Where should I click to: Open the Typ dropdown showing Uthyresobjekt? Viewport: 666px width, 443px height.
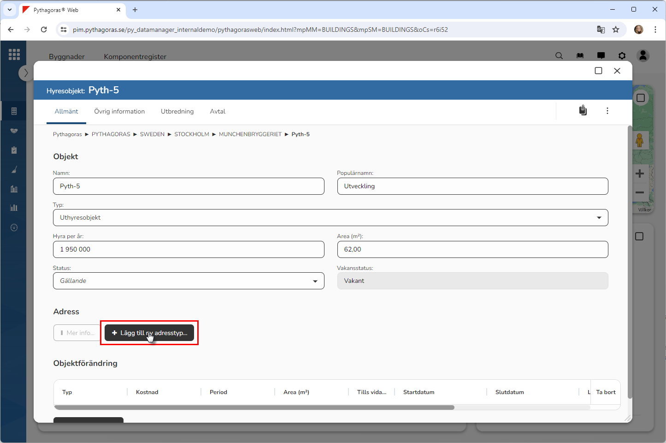point(330,218)
